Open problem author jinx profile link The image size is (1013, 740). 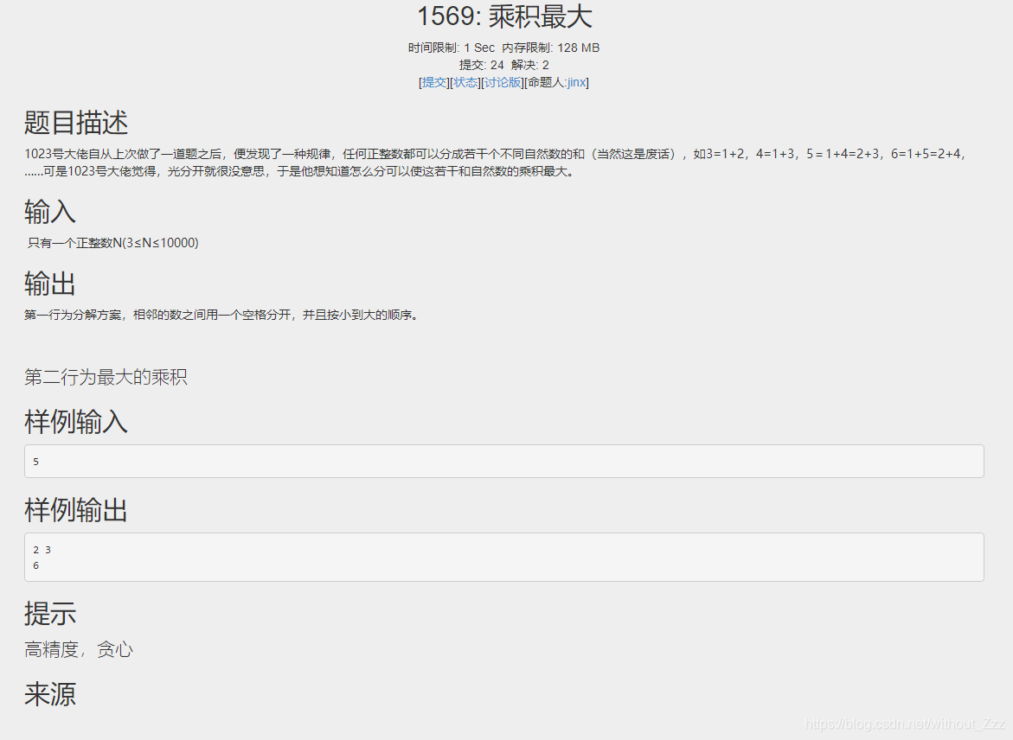click(576, 83)
